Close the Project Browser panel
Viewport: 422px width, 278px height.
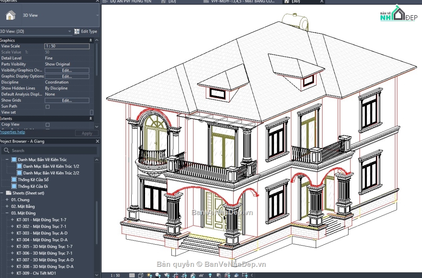pyautogui.click(x=97, y=141)
